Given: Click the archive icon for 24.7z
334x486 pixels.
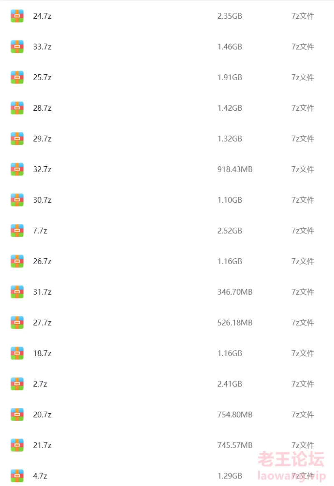Looking at the screenshot, I should pyautogui.click(x=17, y=16).
